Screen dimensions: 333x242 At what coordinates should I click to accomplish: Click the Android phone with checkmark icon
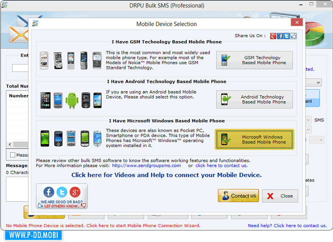point(225,99)
